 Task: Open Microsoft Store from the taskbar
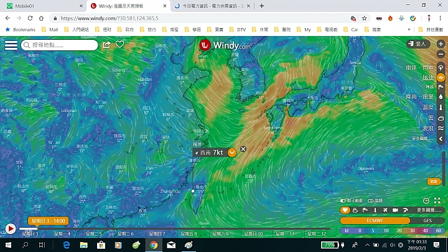(x=101, y=245)
